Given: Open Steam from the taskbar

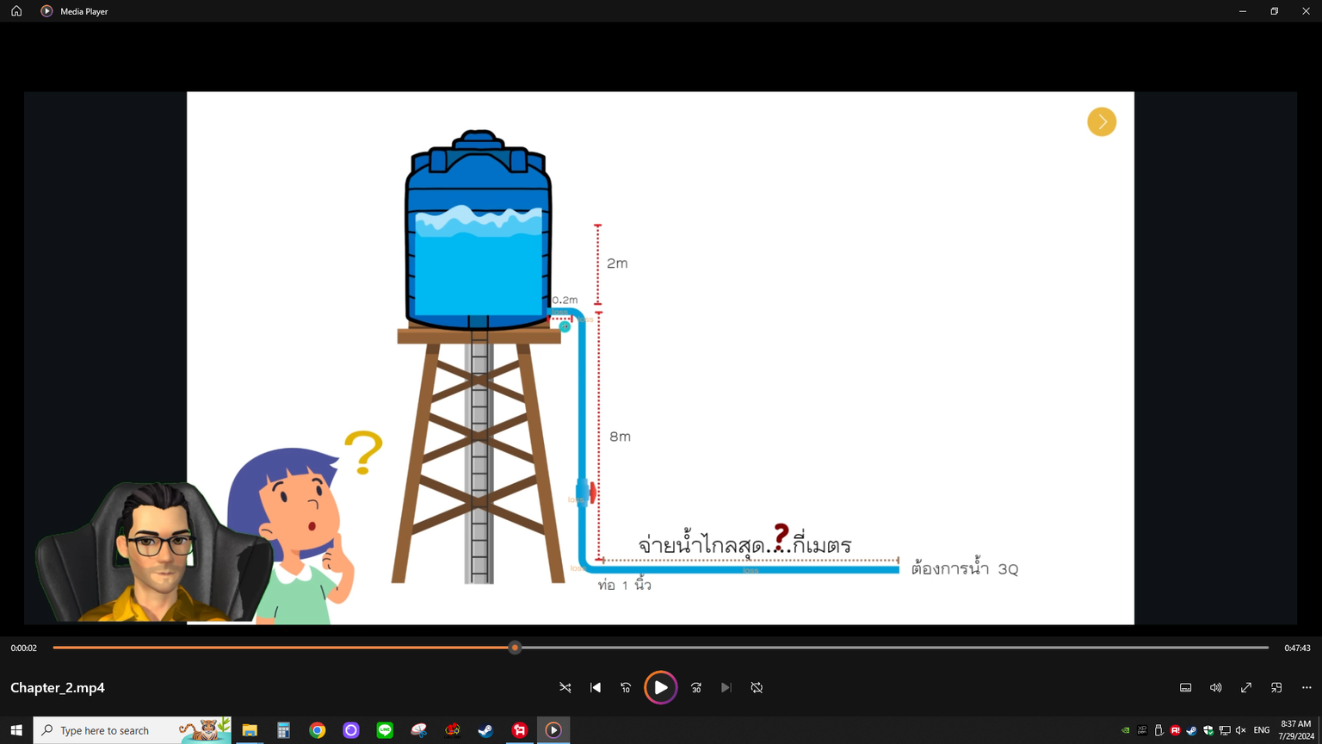Looking at the screenshot, I should coord(486,730).
